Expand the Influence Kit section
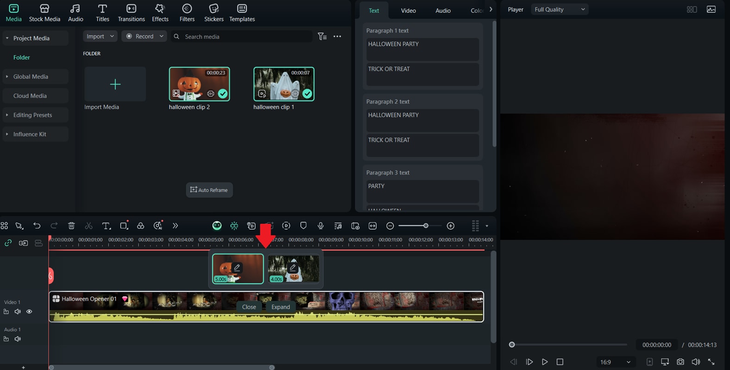This screenshot has width=730, height=370. click(7, 134)
